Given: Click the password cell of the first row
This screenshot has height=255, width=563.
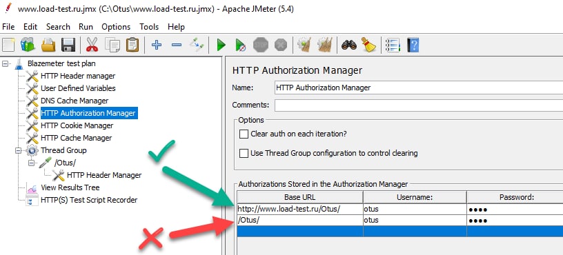Looking at the screenshot, I should 515,209.
